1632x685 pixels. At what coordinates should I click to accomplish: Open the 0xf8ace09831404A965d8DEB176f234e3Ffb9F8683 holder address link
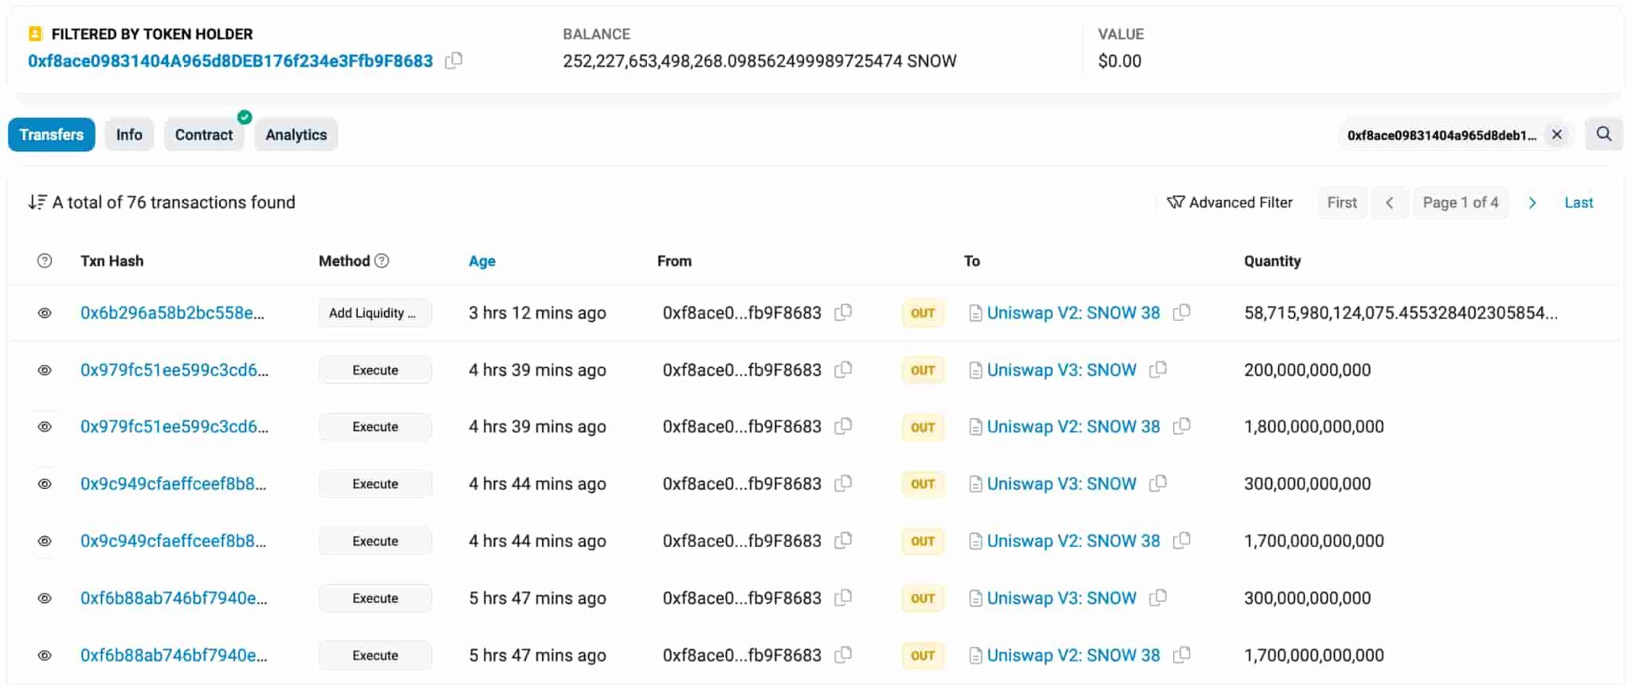point(230,61)
